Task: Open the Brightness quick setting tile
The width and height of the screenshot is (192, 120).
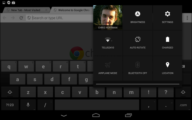Action: (138, 18)
